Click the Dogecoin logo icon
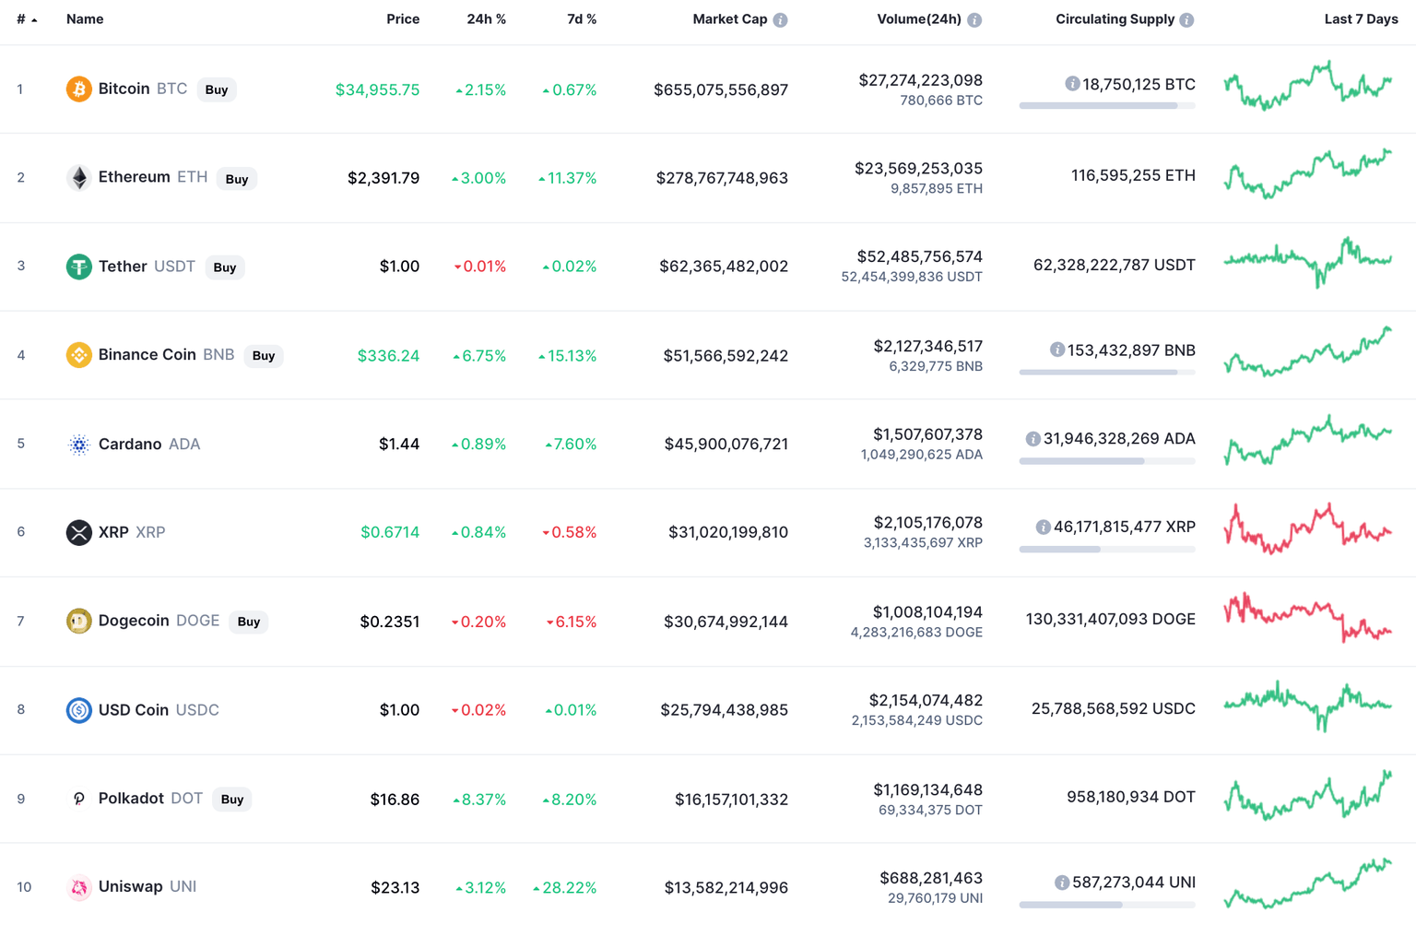The height and width of the screenshot is (925, 1416). coord(79,621)
